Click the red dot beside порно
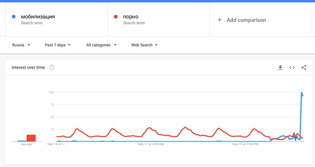315x167 pixels. (x=116, y=17)
